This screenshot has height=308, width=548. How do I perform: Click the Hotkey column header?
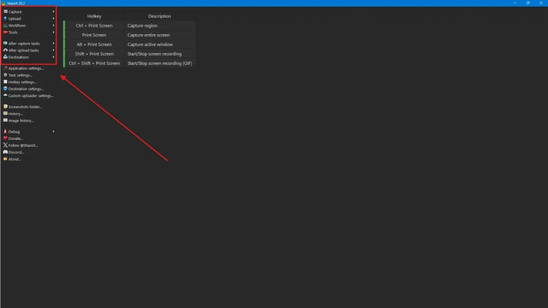tap(94, 16)
